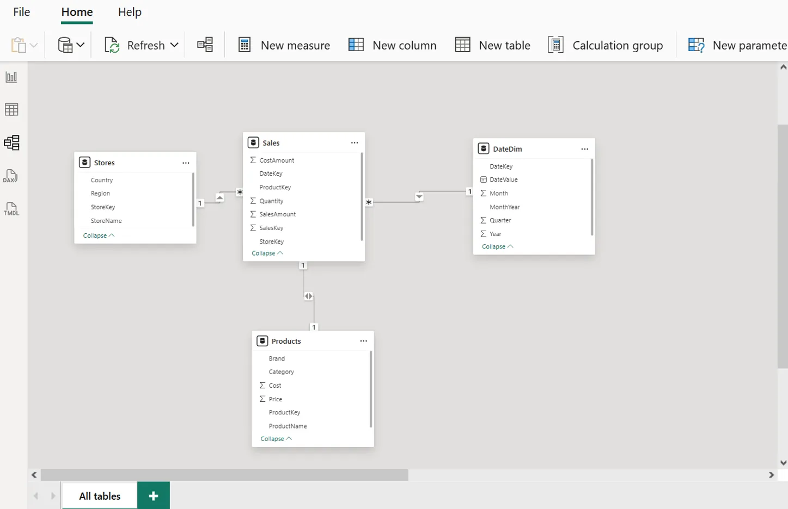The image size is (788, 509).
Task: Open the TMDL view icon
Action: pyautogui.click(x=11, y=209)
